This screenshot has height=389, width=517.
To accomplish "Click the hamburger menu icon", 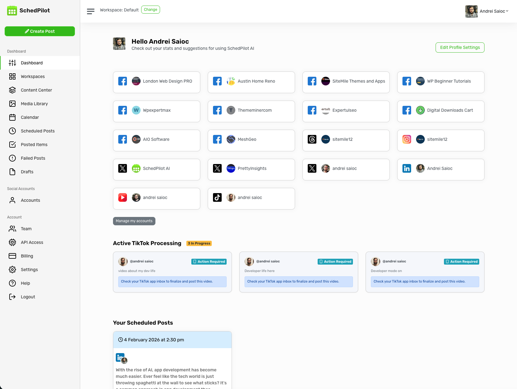I will tap(91, 11).
